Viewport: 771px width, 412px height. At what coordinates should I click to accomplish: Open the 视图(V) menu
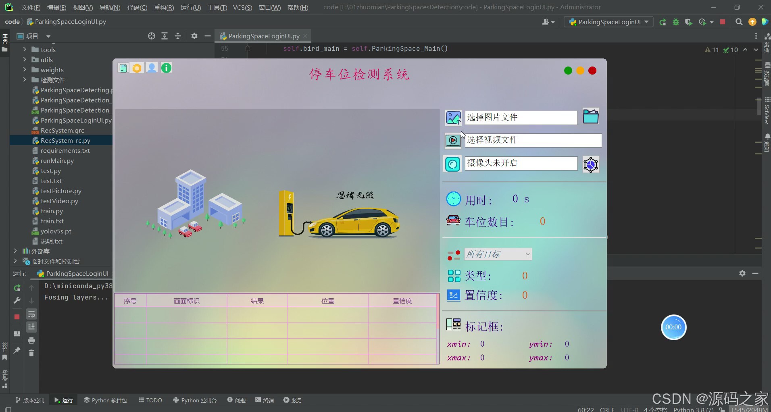83,7
